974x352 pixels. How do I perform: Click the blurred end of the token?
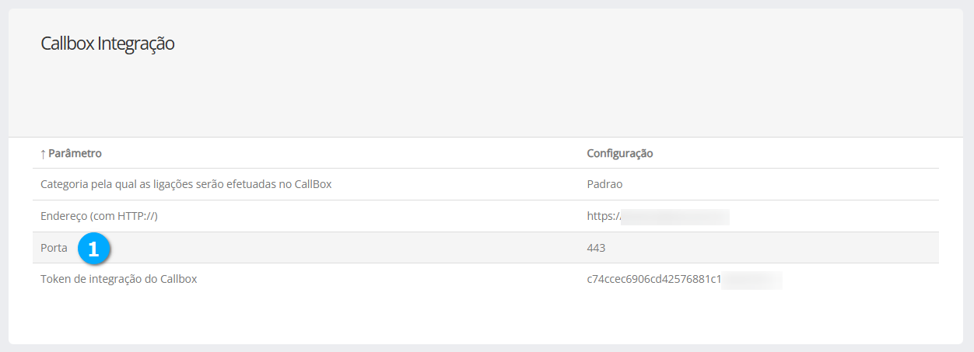tap(752, 279)
